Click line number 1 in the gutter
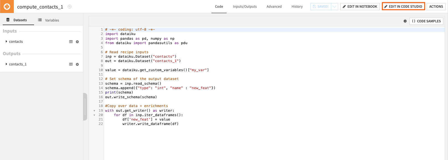The height and width of the screenshot is (160, 448). point(102,30)
